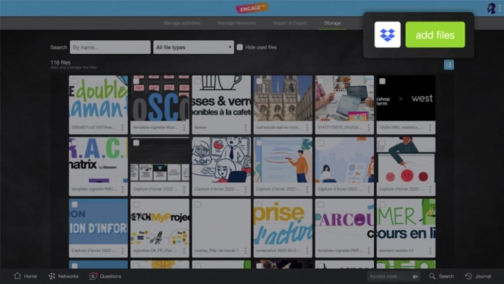Open the red smiley faces thumbnail
504x284 pixels.
pyautogui.click(x=406, y=160)
